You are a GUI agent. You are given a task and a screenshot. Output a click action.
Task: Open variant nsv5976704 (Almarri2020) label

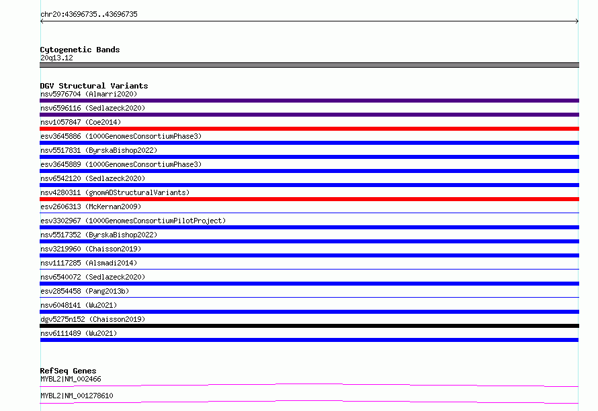(x=89, y=94)
